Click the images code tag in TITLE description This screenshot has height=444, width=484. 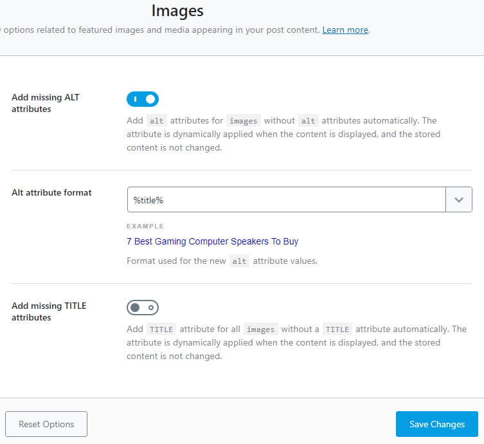pos(261,329)
